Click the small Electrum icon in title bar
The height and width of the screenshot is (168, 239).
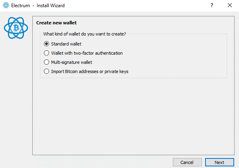[x=6, y=5]
